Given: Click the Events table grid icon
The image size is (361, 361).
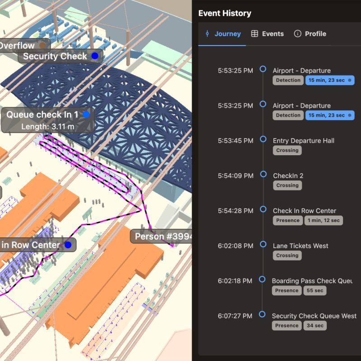Looking at the screenshot, I should 255,33.
